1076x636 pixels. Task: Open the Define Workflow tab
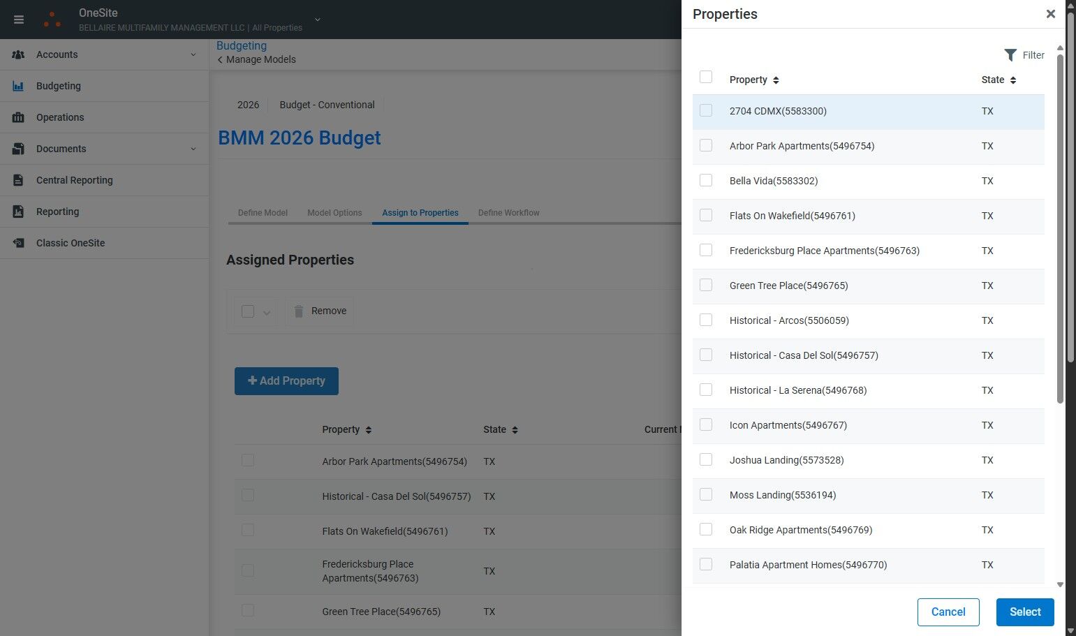coord(508,213)
